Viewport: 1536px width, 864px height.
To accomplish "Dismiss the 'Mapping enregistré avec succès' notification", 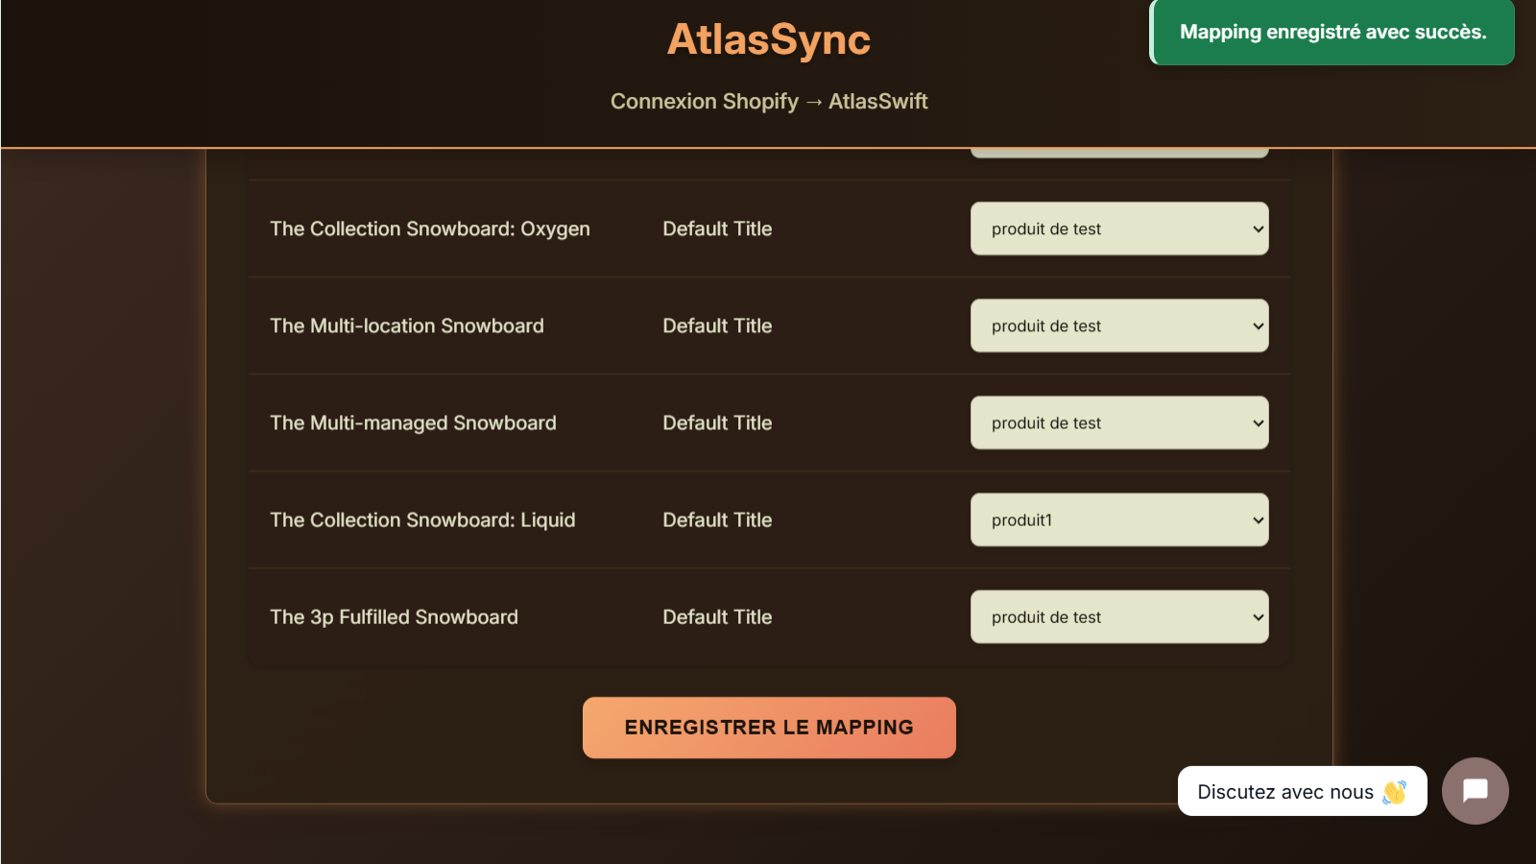I will click(1332, 33).
